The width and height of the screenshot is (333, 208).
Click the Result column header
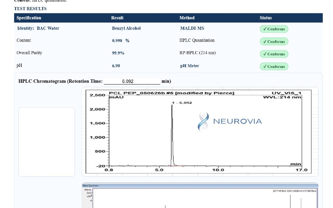point(117,18)
